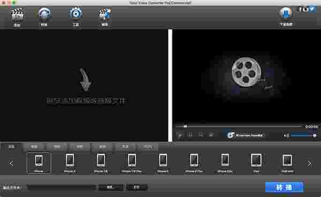321x197 pixels.
Task: Click the speaker volume icon
Action: tap(287, 135)
